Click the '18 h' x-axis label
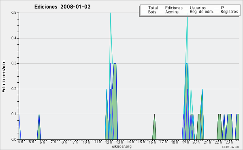This screenshot has height=150, width=243. (175, 142)
